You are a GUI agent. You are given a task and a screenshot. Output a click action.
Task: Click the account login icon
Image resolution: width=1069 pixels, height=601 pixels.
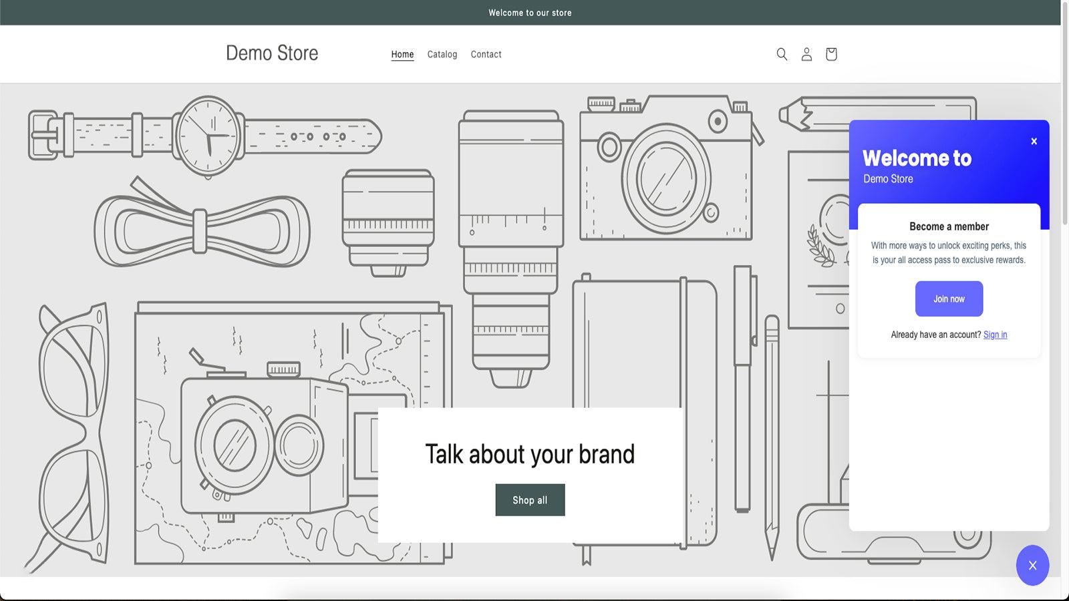click(806, 54)
